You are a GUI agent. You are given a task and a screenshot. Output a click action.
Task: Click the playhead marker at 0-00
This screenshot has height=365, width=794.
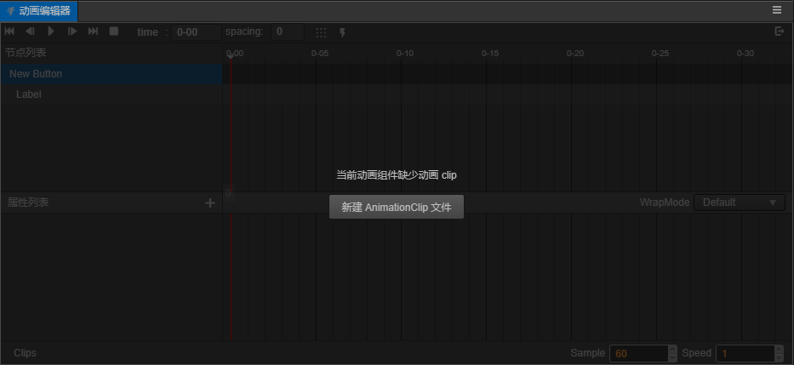(231, 55)
